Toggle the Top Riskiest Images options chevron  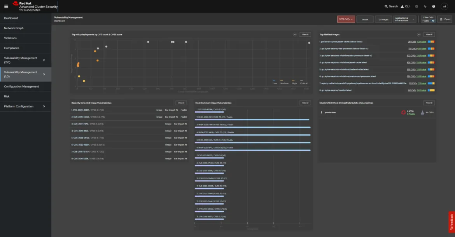(x=419, y=34)
